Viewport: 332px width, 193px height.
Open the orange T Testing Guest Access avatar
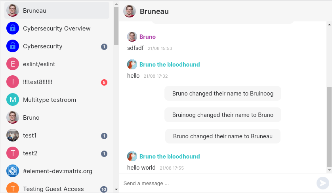(13, 188)
